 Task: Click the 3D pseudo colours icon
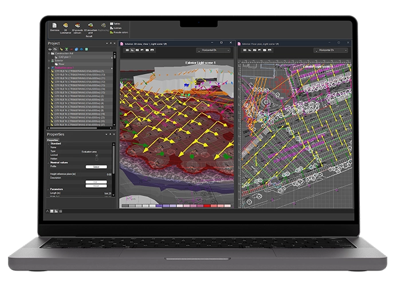point(77,27)
